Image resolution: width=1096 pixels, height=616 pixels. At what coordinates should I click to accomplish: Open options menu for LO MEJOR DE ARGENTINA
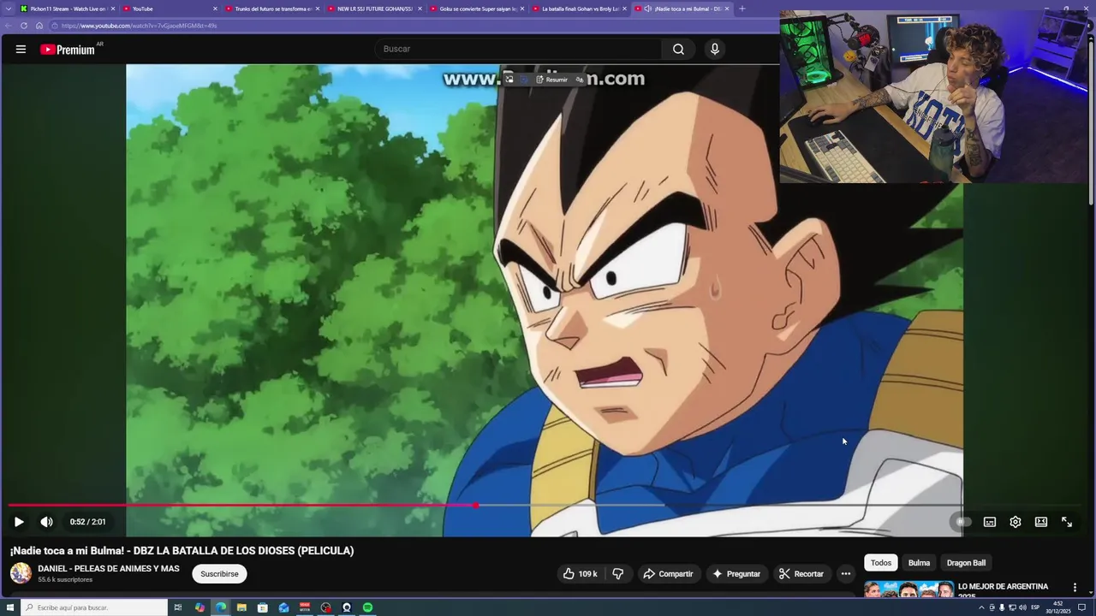click(x=1075, y=588)
